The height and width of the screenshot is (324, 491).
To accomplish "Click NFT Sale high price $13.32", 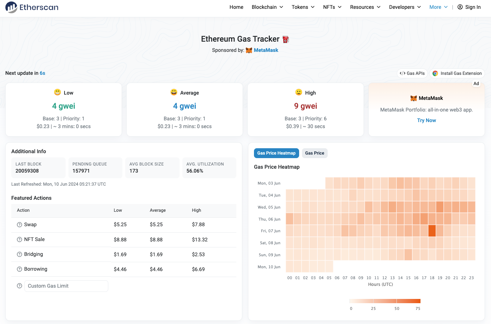I will coord(200,240).
